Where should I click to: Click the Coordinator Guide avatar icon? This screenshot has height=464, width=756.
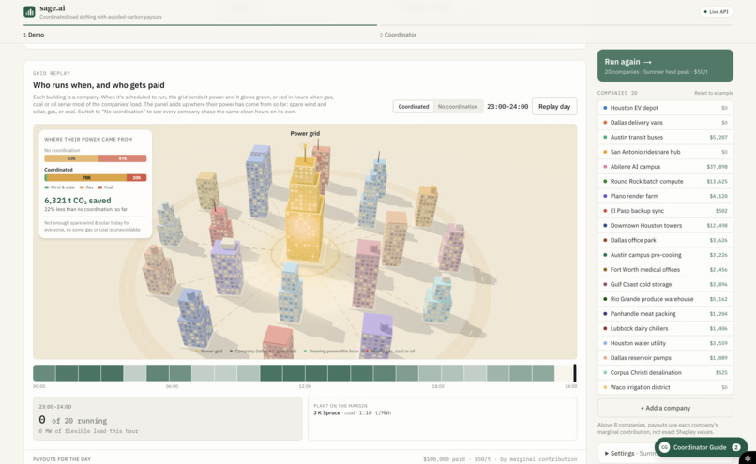[664, 447]
